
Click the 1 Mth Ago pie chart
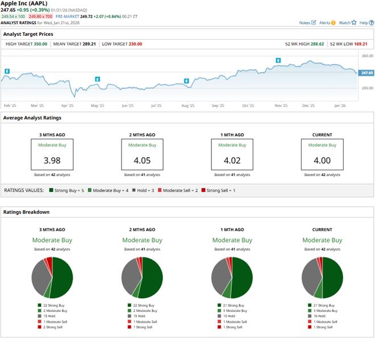click(x=232, y=277)
